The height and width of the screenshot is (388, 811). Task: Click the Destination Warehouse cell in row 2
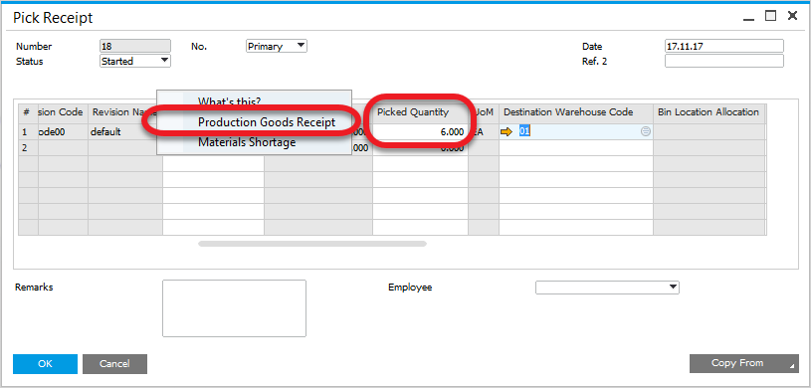tap(576, 148)
